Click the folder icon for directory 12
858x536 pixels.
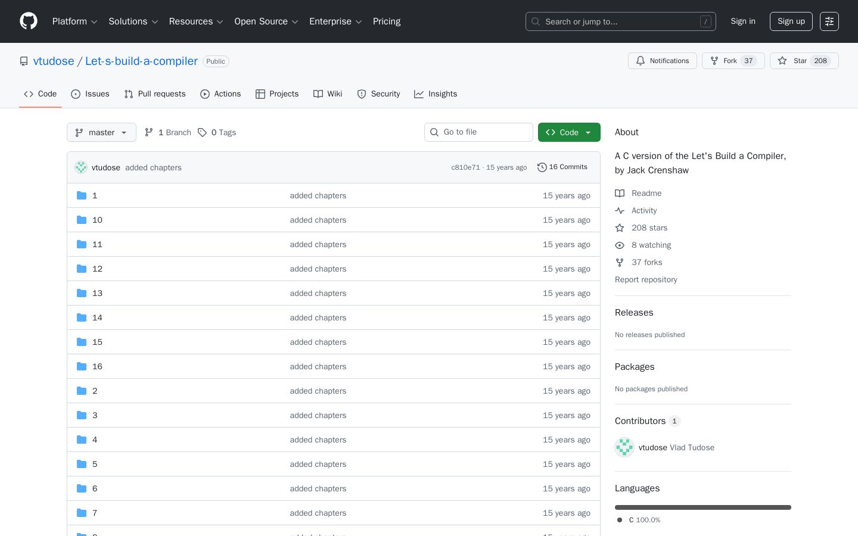pos(82,269)
